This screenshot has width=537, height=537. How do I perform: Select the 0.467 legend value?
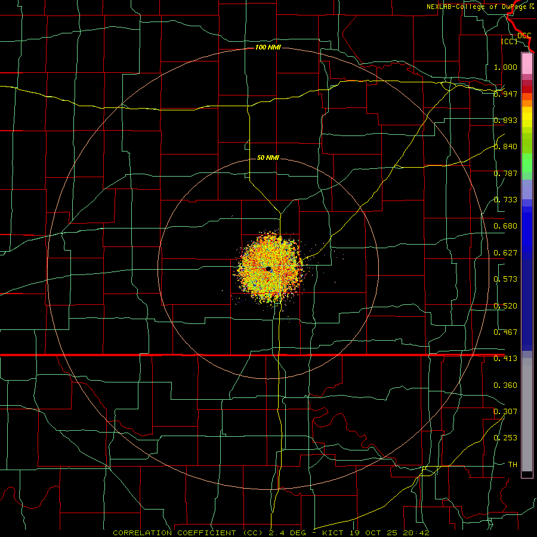505,332
